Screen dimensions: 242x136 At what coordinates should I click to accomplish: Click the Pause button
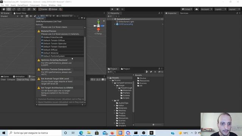[117, 9]
